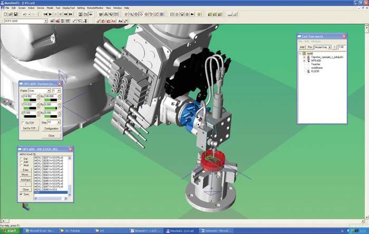Click the green Ry rotation slider bar
Image resolution: width=369 pixels, height=234 pixels.
coord(51,108)
